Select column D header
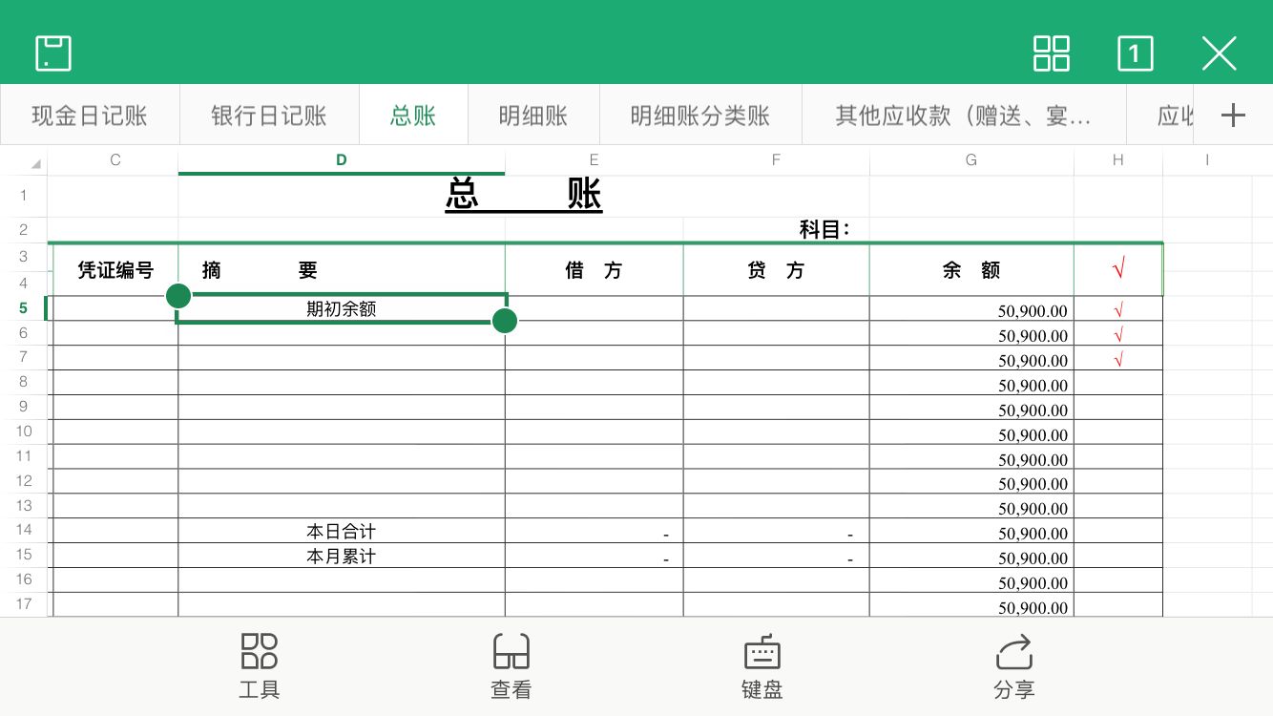 point(341,159)
